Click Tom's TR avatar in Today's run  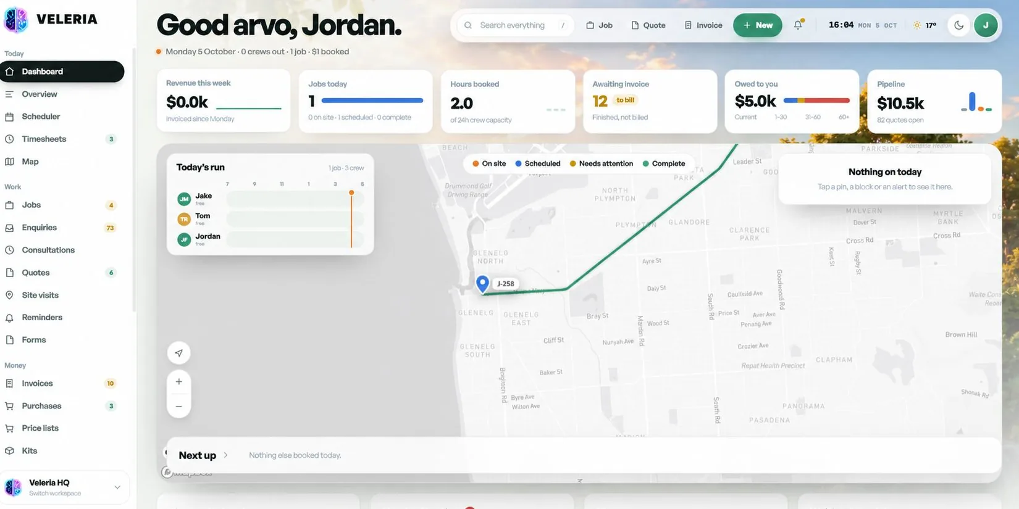pos(184,219)
